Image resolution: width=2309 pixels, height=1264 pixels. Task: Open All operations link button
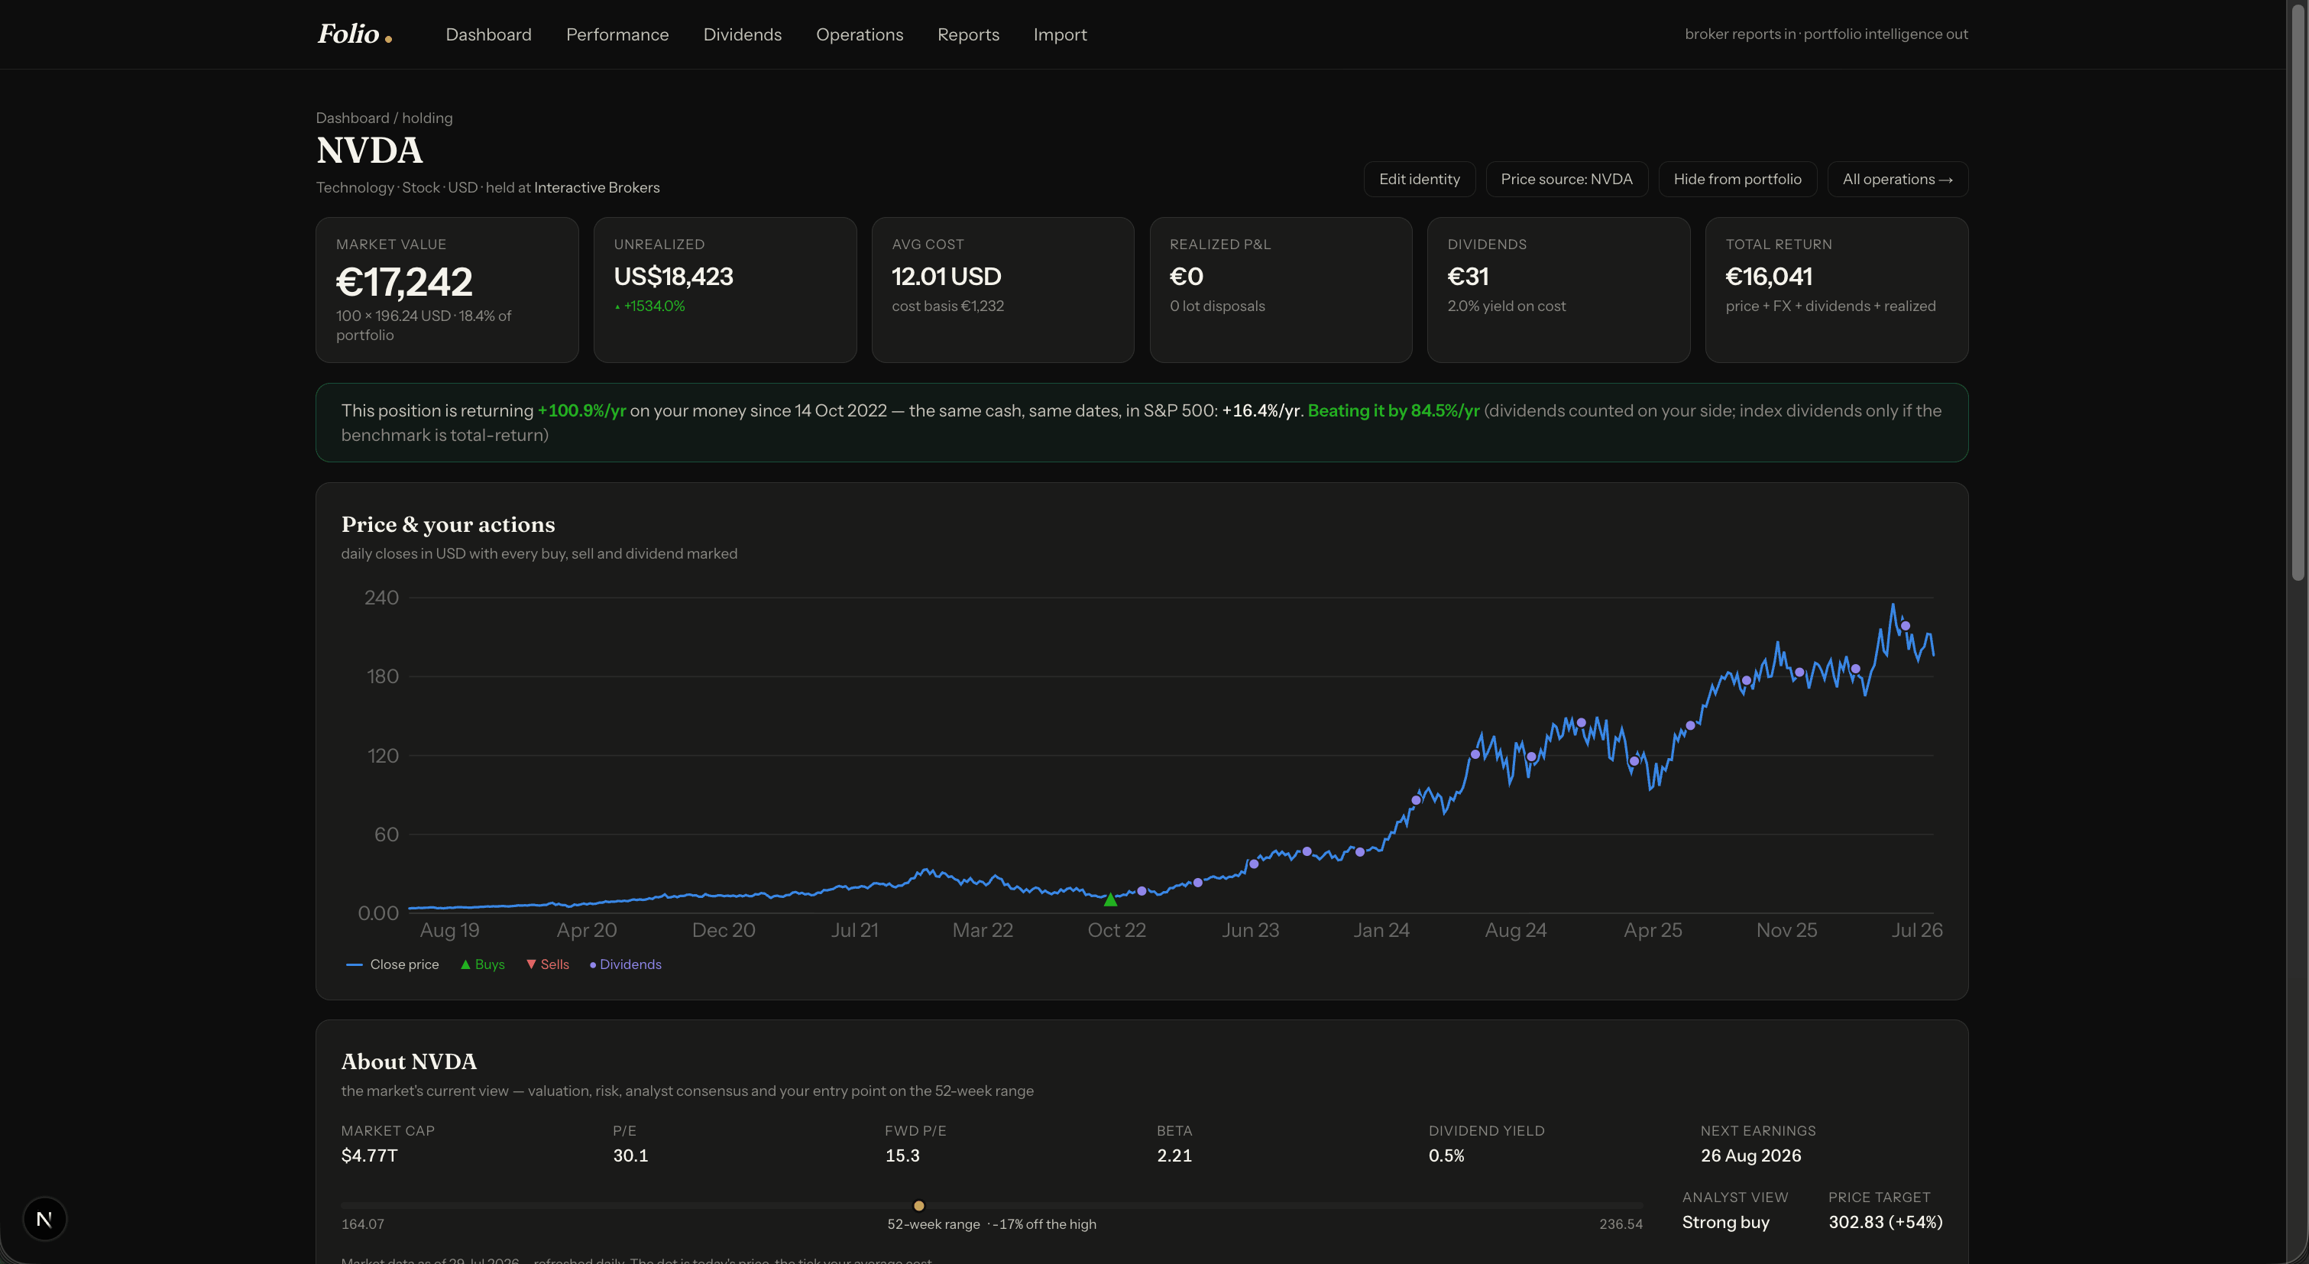(1898, 180)
